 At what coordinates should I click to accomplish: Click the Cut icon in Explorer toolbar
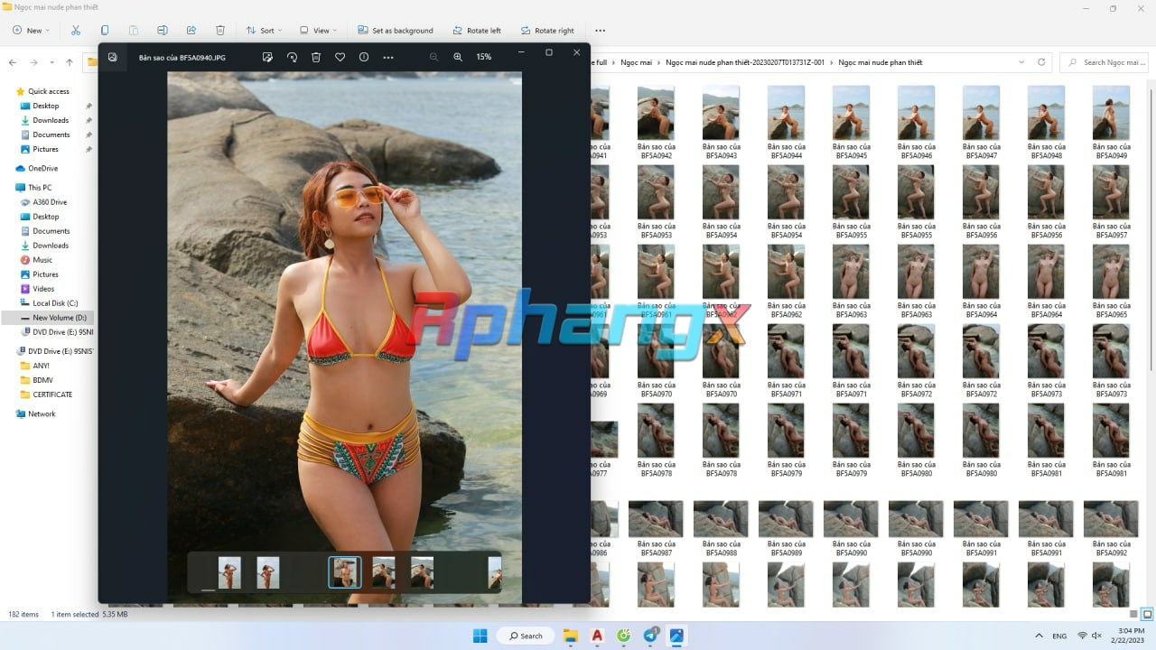pyautogui.click(x=76, y=30)
